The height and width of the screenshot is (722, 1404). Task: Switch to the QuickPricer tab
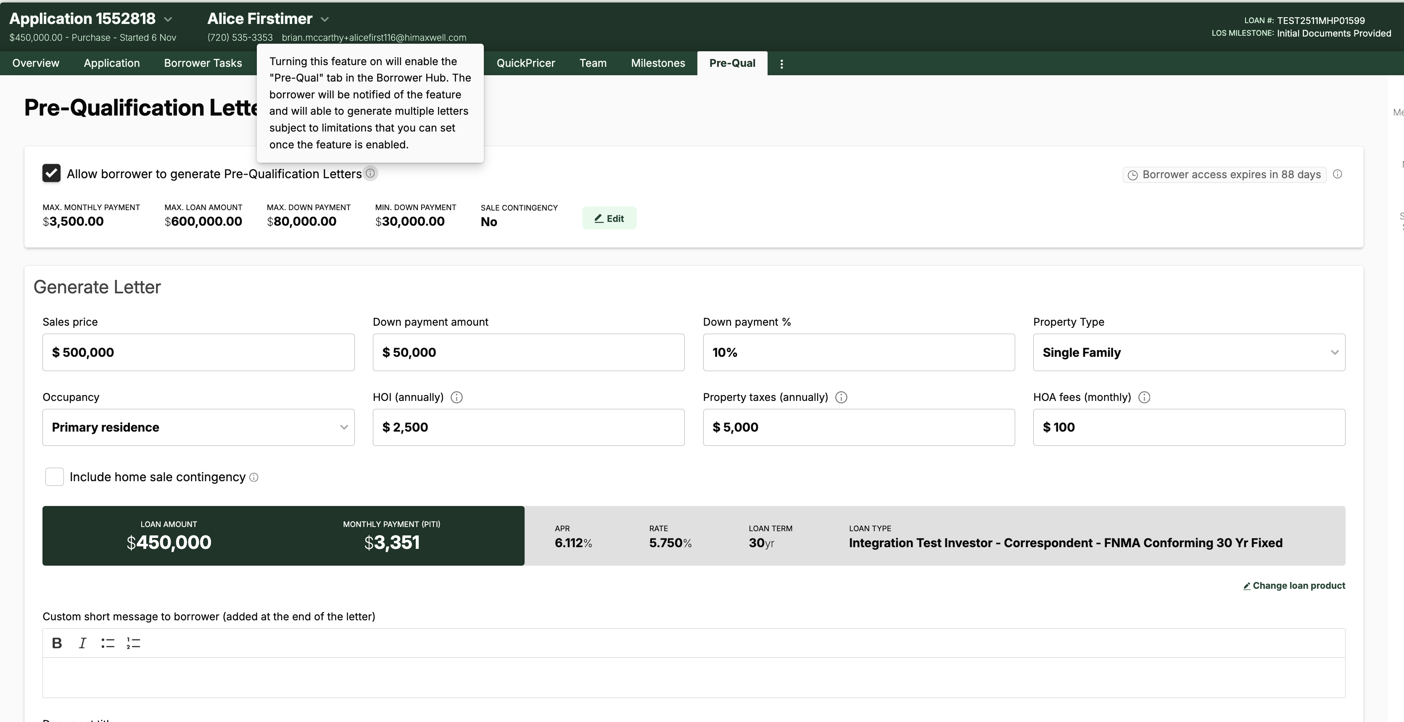pyautogui.click(x=525, y=63)
